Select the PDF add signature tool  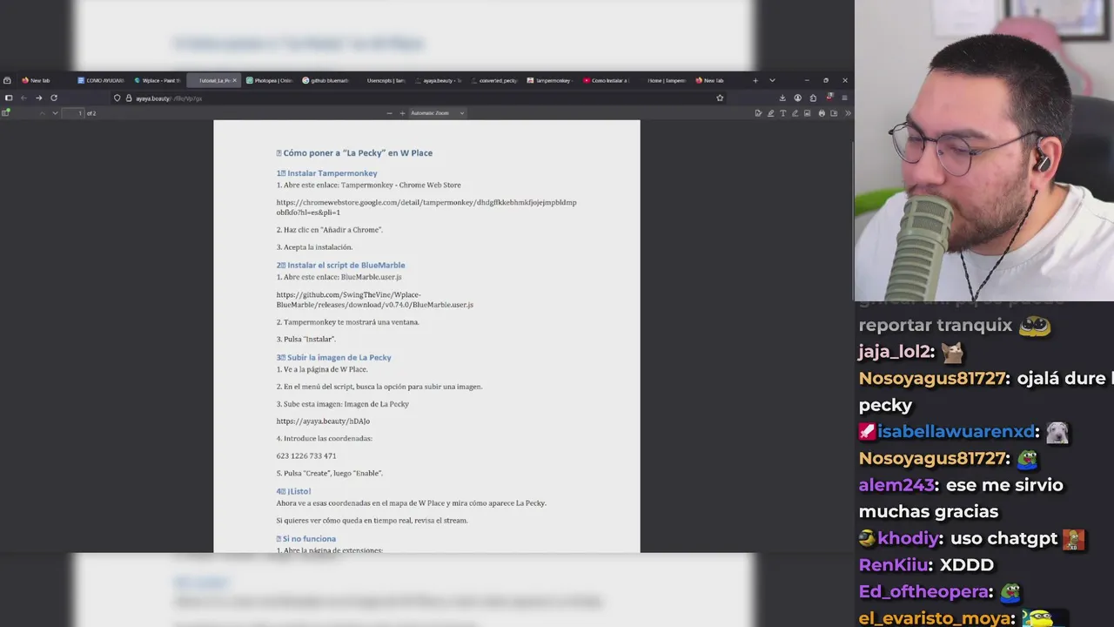coord(758,113)
